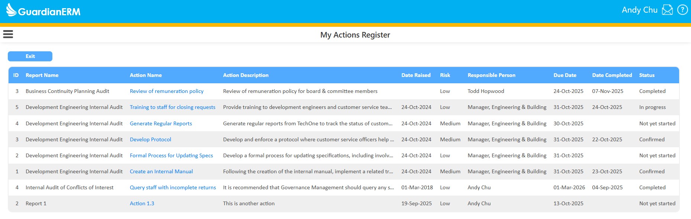The height and width of the screenshot is (219, 691).
Task: Open the Develop Protocol action link
Action: pos(150,139)
